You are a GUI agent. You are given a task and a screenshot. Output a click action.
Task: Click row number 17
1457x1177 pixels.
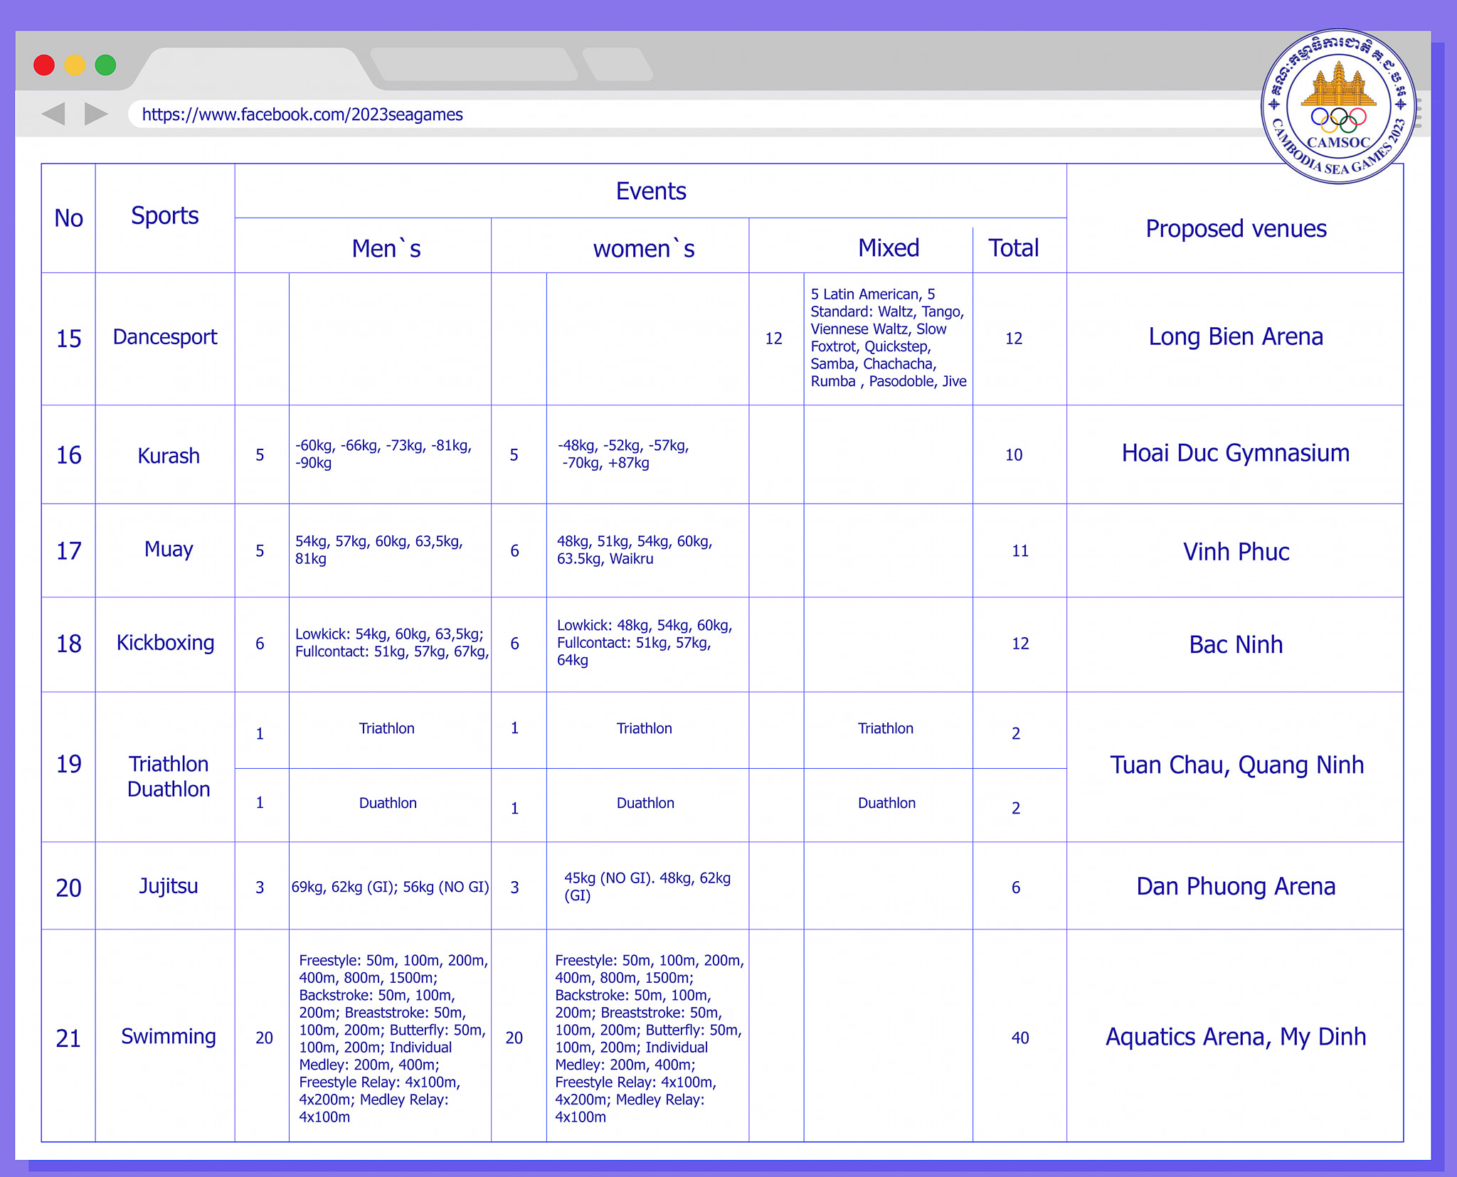(x=69, y=550)
